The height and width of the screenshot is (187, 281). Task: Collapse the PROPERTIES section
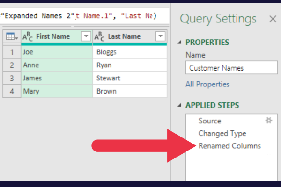179,43
